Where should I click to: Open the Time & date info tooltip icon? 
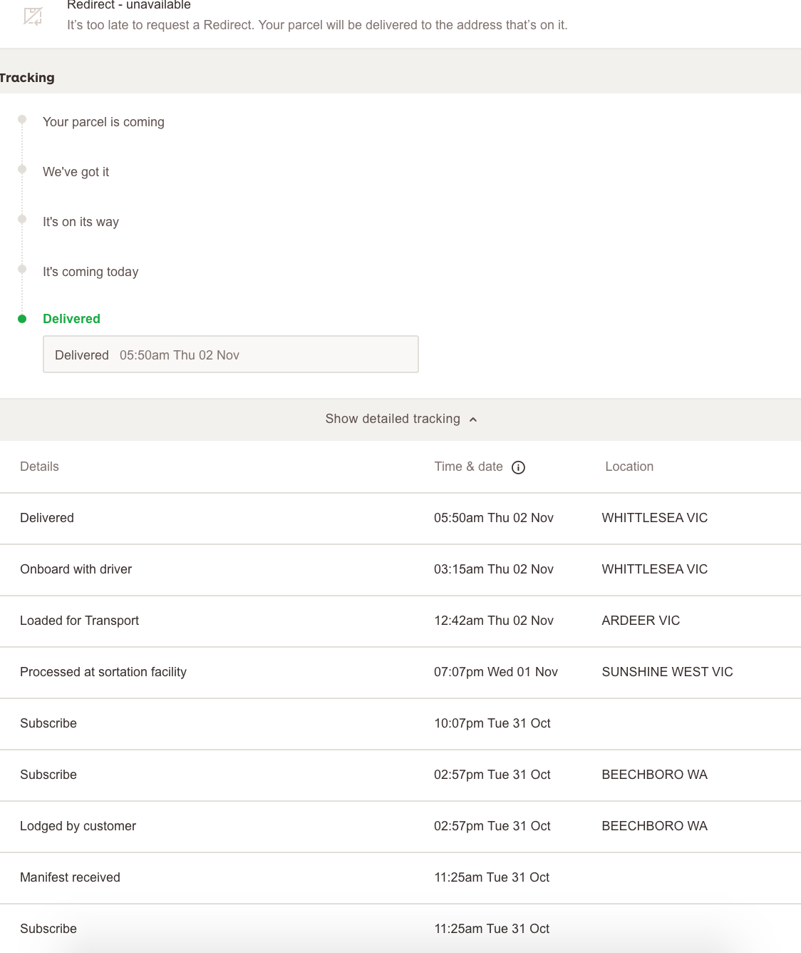click(518, 467)
